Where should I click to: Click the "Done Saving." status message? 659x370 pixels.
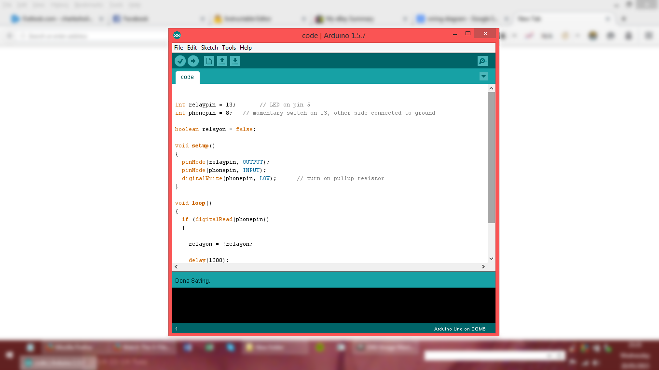coord(192,280)
